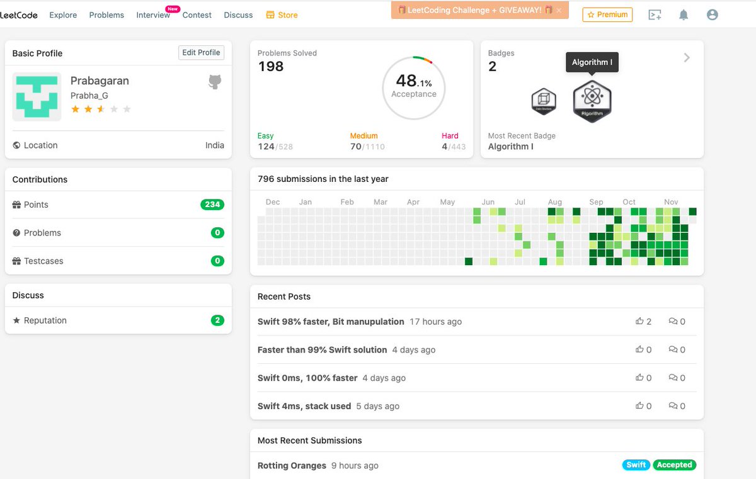Open post Faster than 99% Swift solution

pyautogui.click(x=322, y=350)
